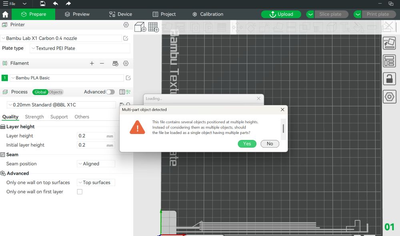Image resolution: width=400 pixels, height=236 pixels.
Task: Open Plate type Textured PEI dropdown
Action: point(80,48)
